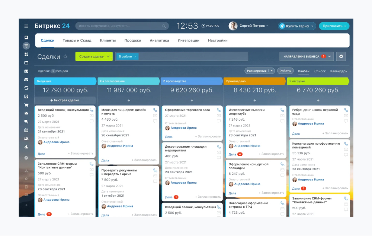Viewport: 372px width, 236px height.
Task: Open the Товары и Склад tab
Action: (x=77, y=40)
